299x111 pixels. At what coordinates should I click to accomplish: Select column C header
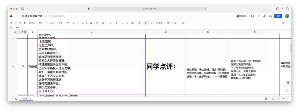(91, 32)
